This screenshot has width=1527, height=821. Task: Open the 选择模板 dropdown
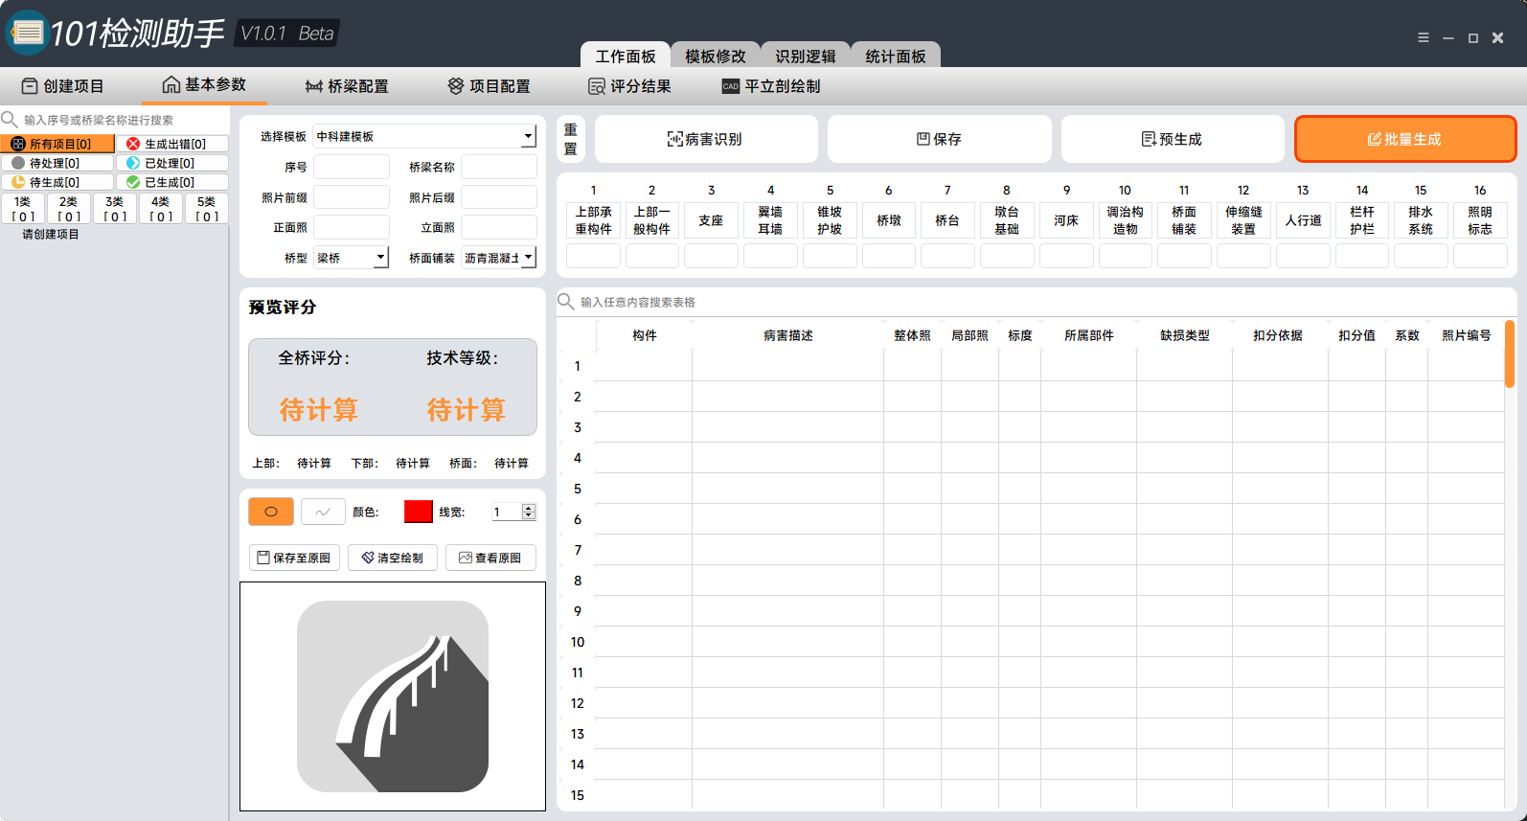coord(527,137)
